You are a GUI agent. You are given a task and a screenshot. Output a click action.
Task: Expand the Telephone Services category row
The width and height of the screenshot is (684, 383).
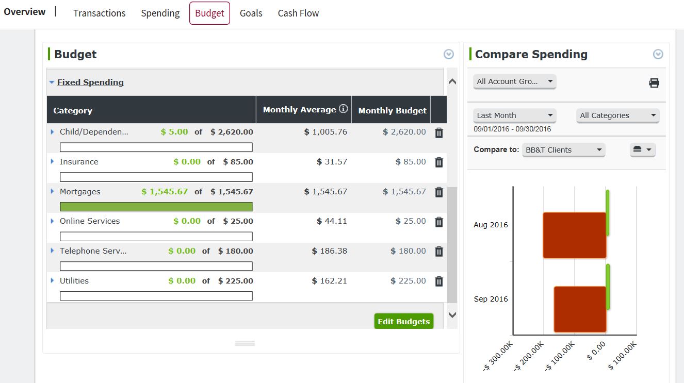pyautogui.click(x=52, y=251)
